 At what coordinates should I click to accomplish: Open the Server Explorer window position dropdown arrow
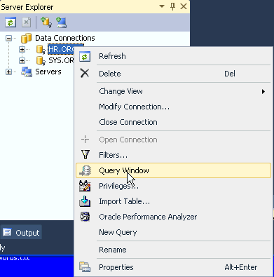[x=162, y=6]
